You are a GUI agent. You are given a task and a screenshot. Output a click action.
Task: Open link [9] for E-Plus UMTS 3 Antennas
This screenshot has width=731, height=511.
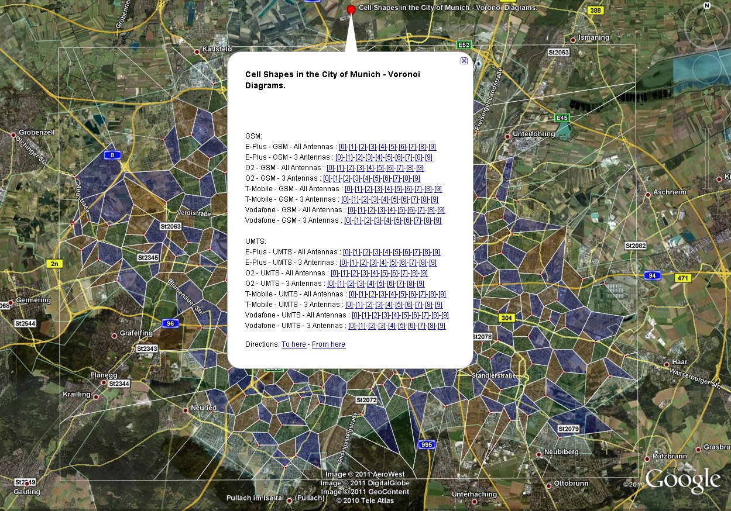[433, 263]
